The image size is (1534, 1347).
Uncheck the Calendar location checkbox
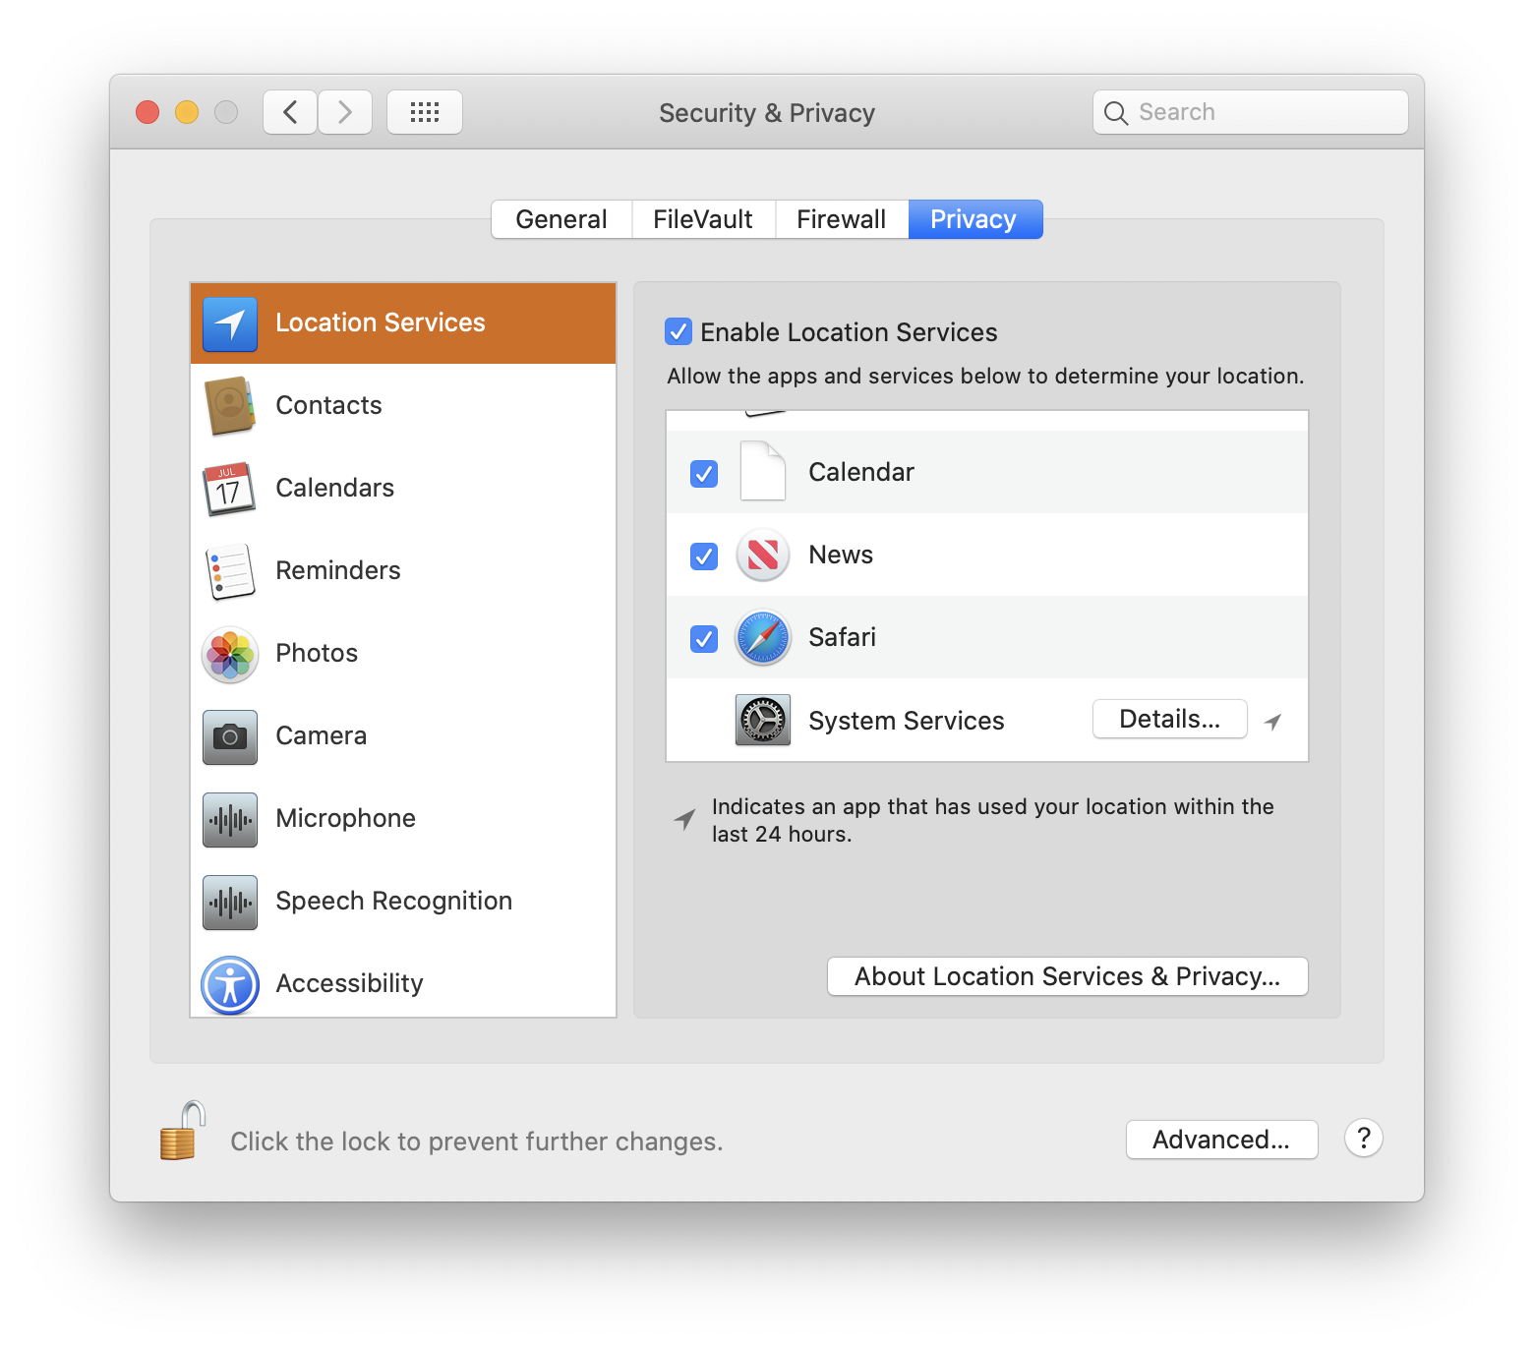pos(704,474)
